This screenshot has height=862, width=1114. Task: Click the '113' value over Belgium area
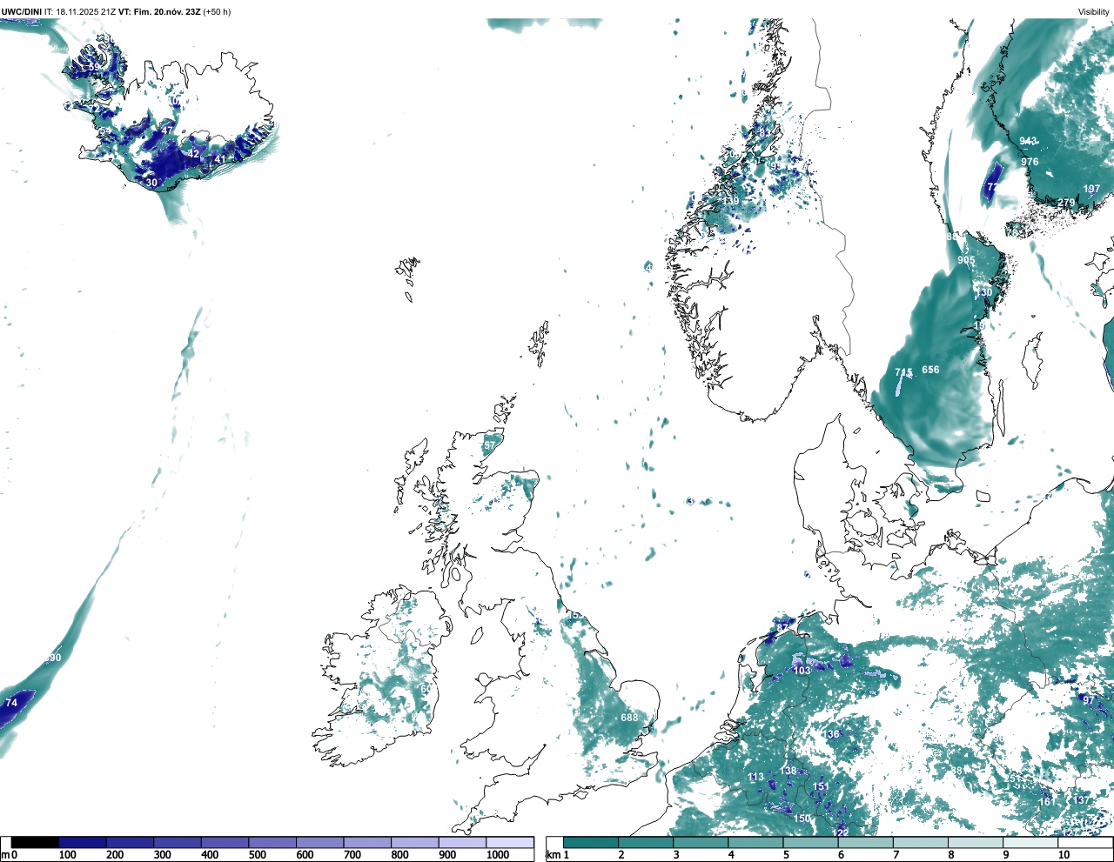coord(755,778)
